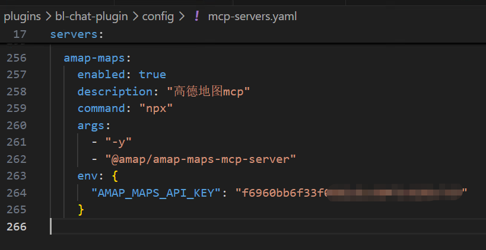Click the YAML file icon in breadcrumb

(x=196, y=16)
